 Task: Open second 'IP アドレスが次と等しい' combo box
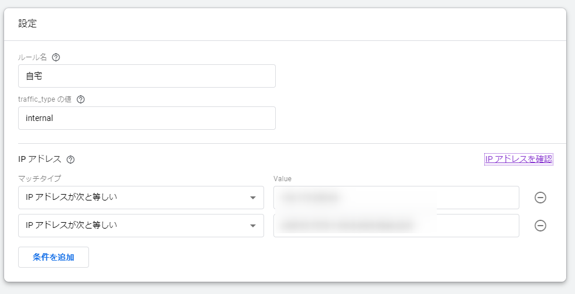[141, 226]
